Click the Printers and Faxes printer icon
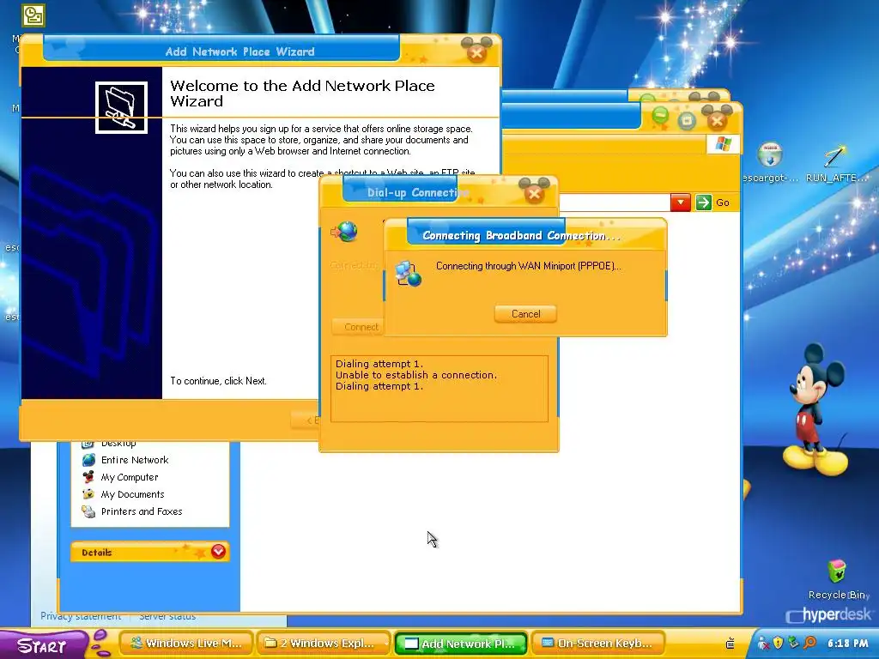The image size is (879, 659). click(x=88, y=511)
